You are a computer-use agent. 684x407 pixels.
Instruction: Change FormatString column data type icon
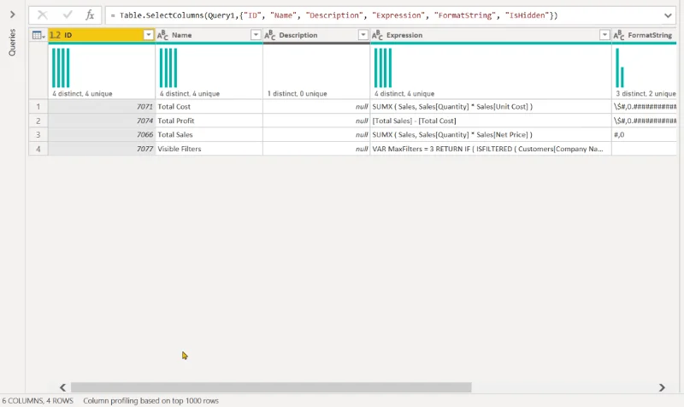(x=618, y=35)
